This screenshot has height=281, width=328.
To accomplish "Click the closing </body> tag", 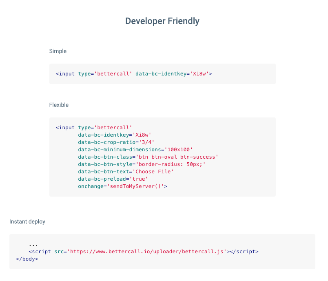I will coord(27,259).
